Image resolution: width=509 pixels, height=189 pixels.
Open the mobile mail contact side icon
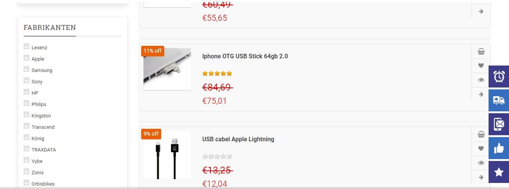pos(499,124)
